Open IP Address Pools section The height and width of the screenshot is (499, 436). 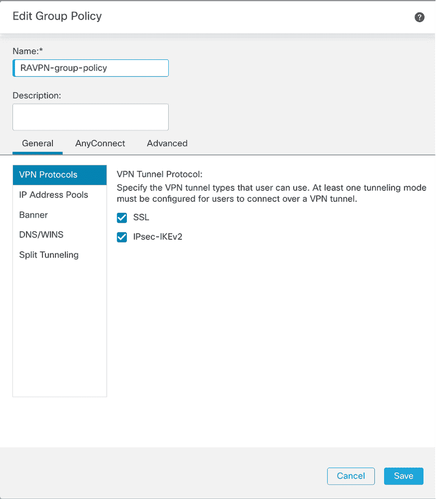(59, 195)
